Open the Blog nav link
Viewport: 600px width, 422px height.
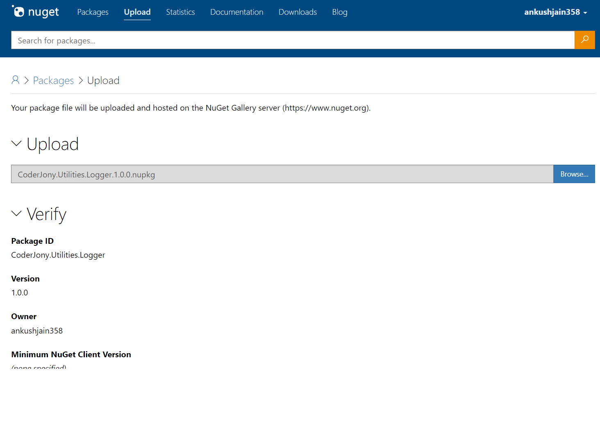click(x=340, y=12)
